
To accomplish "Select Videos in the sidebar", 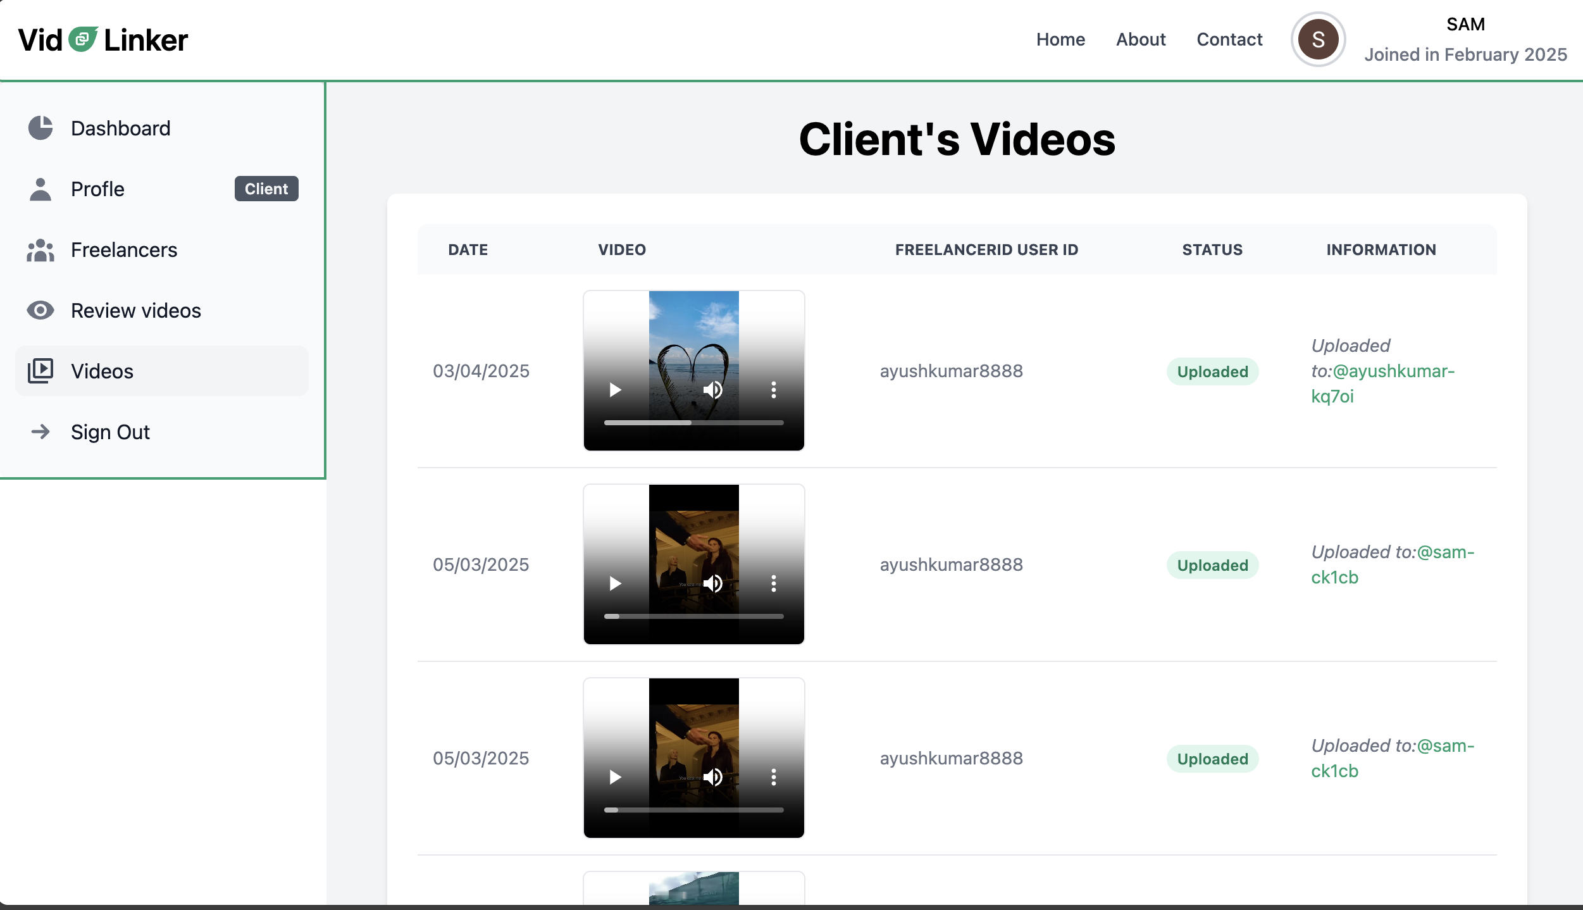I will (x=162, y=371).
